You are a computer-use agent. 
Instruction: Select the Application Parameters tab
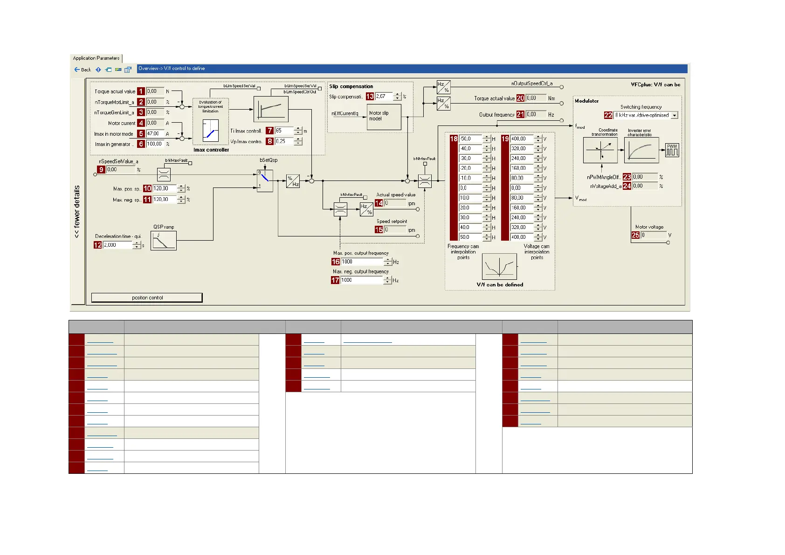click(x=96, y=58)
